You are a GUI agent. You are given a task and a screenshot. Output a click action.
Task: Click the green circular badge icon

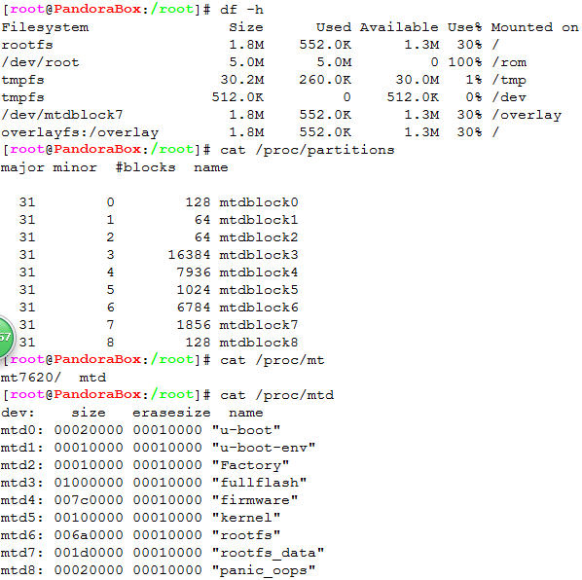coord(6,337)
